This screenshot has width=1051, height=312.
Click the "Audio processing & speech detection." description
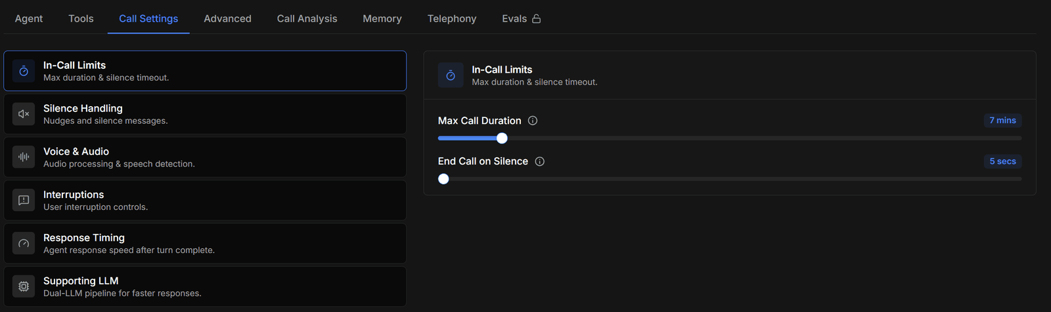[119, 164]
